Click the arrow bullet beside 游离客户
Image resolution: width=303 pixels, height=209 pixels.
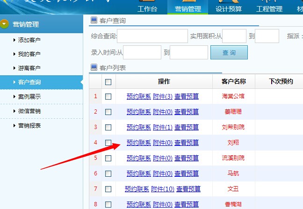pyautogui.click(x=14, y=68)
